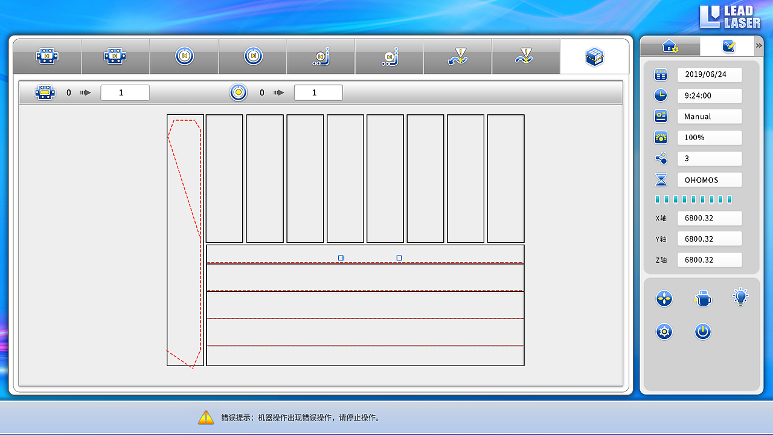Click the power button
Image resolution: width=773 pixels, height=435 pixels.
[702, 331]
